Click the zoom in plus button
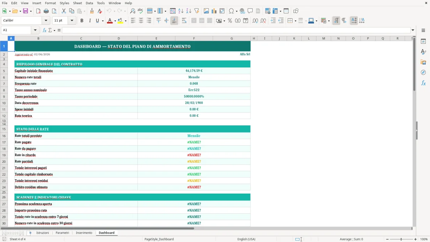The width and height of the screenshot is (430, 242). tap(416, 239)
